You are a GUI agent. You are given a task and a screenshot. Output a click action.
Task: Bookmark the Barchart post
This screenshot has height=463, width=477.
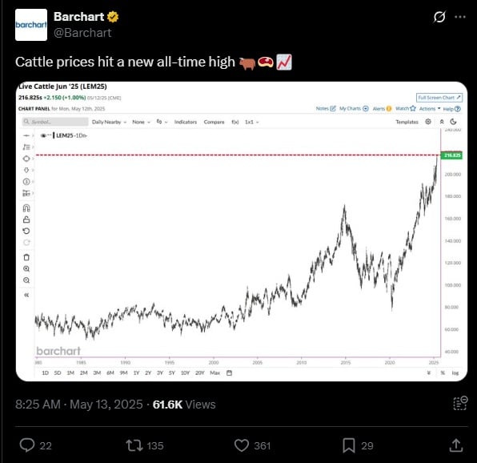[x=349, y=445]
